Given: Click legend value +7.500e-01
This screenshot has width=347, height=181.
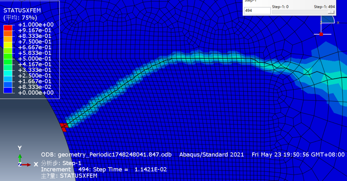Looking at the screenshot, I should tap(35, 42).
